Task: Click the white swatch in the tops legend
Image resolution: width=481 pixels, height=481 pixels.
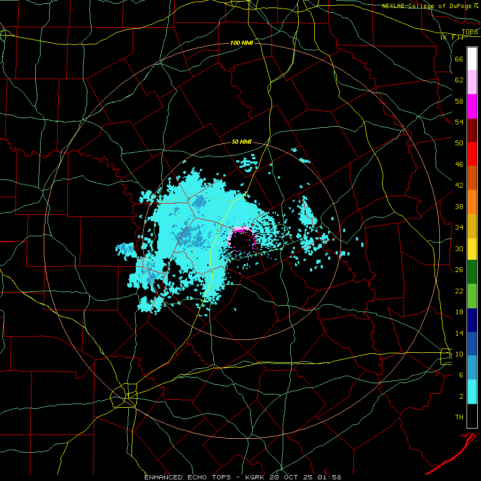Action: click(x=472, y=59)
